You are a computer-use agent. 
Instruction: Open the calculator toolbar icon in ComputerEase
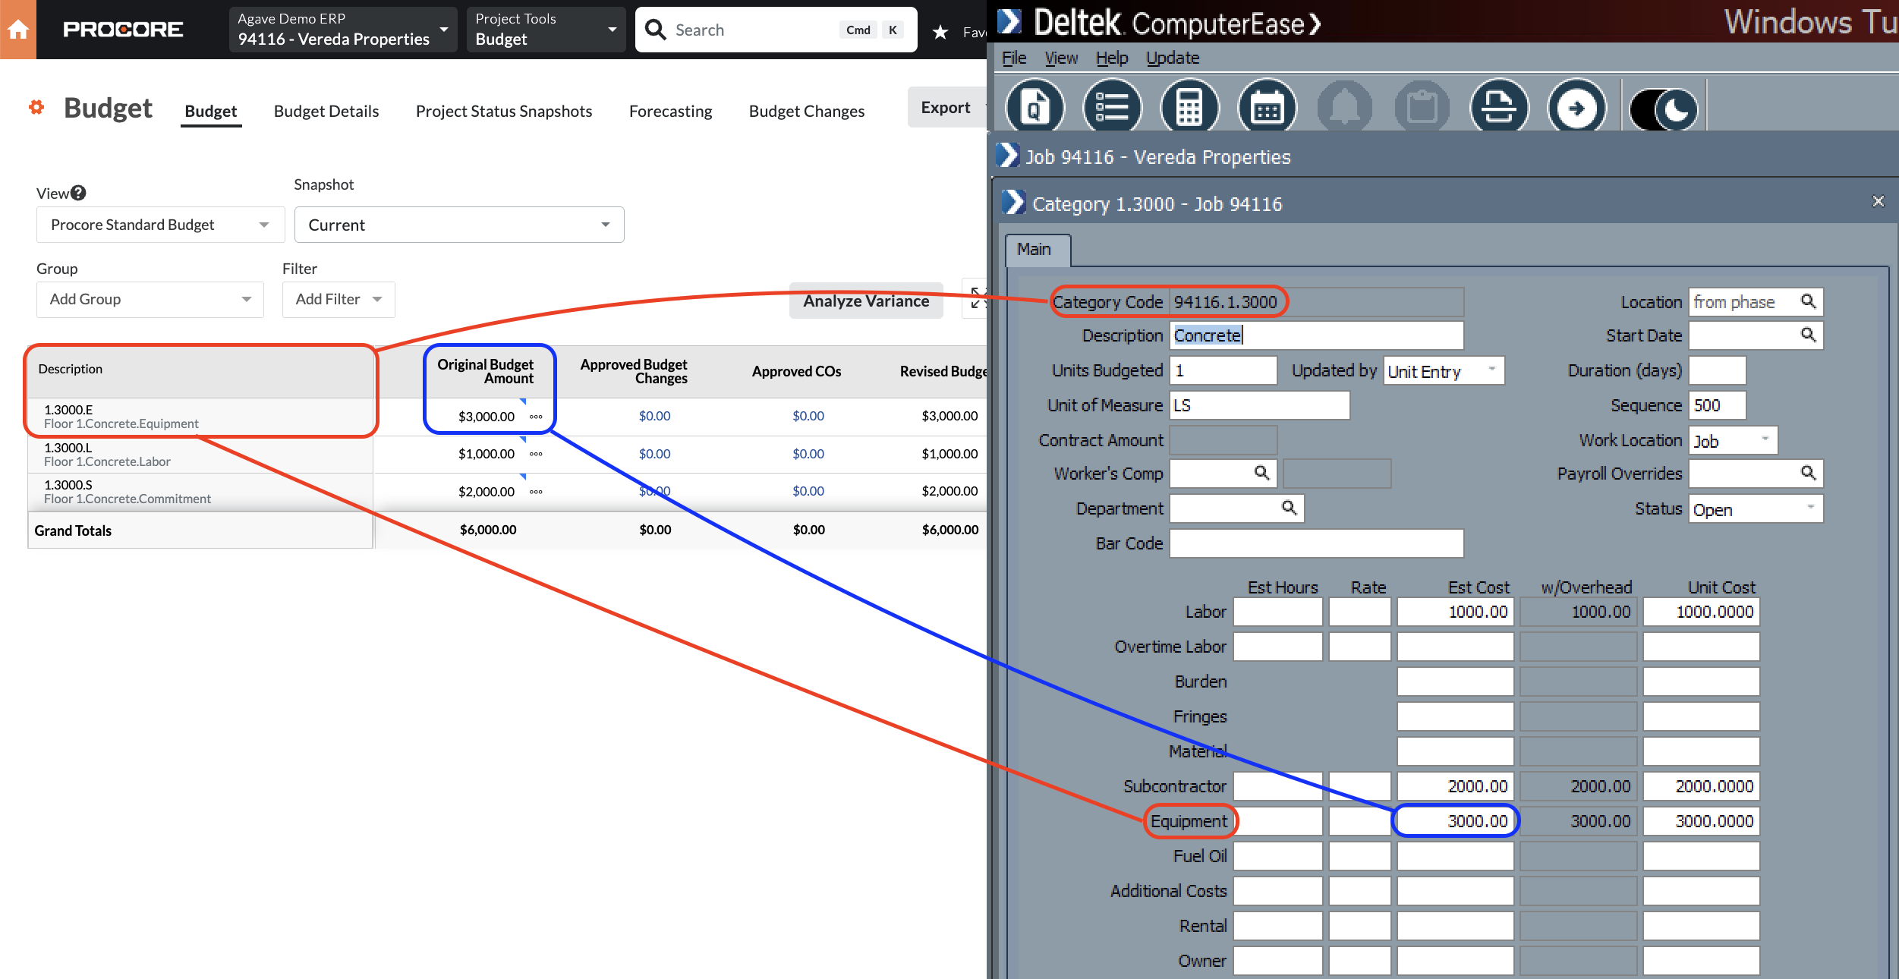(1190, 108)
